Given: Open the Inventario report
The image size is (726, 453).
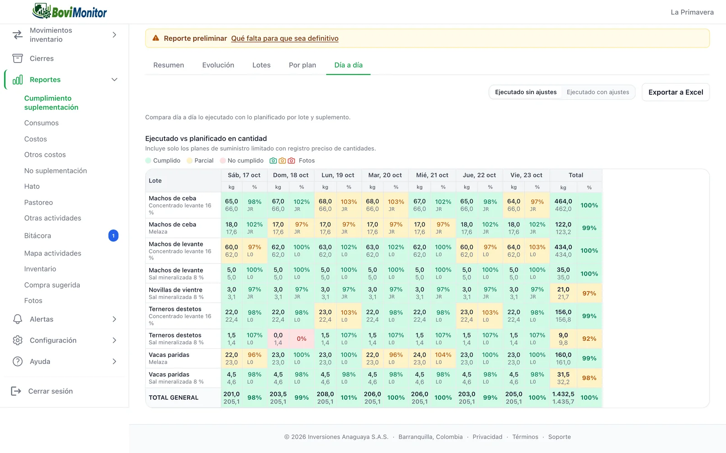Looking at the screenshot, I should tap(40, 269).
